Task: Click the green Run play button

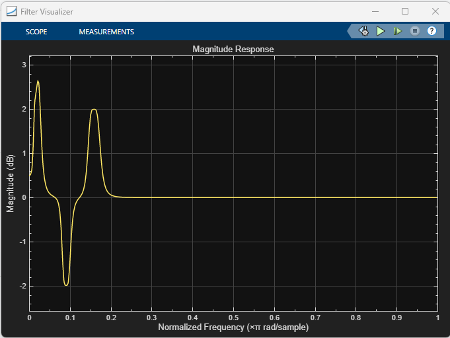Action: pyautogui.click(x=381, y=31)
